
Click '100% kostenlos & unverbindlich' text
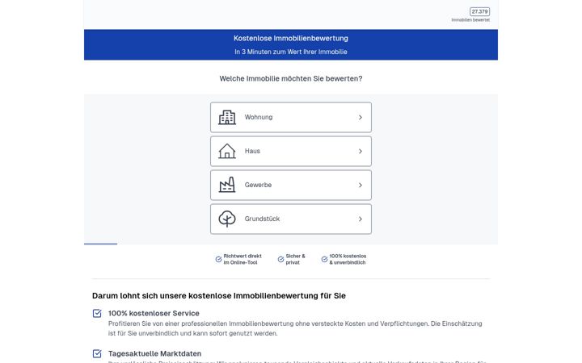pyautogui.click(x=348, y=259)
